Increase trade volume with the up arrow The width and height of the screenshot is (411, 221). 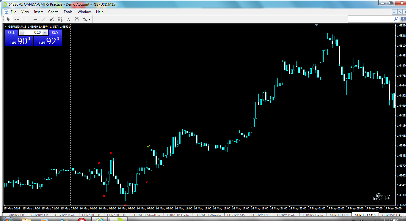pos(45,32)
